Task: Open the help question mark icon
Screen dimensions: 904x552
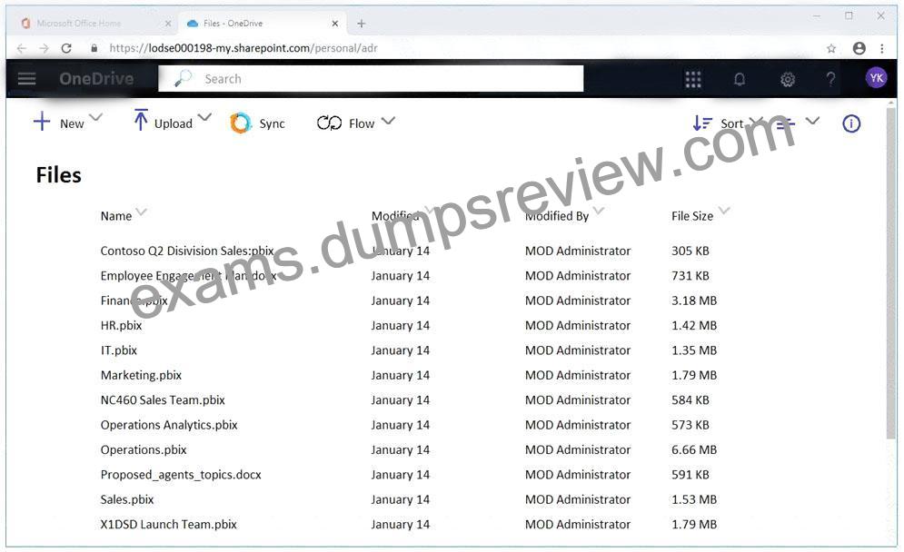Action: tap(830, 79)
